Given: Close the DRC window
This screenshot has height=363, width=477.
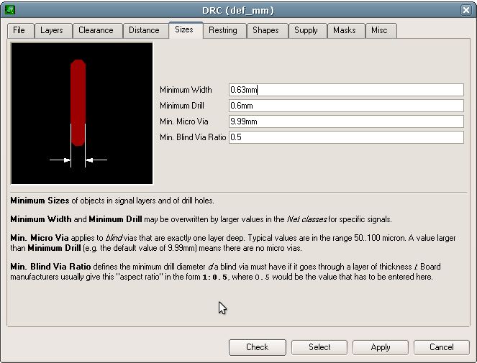Looking at the screenshot, I should click(x=466, y=10).
